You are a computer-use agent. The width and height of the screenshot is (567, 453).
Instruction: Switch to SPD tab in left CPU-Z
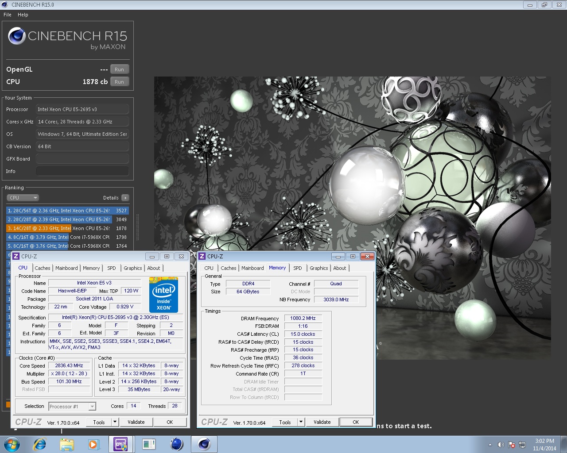pyautogui.click(x=112, y=268)
